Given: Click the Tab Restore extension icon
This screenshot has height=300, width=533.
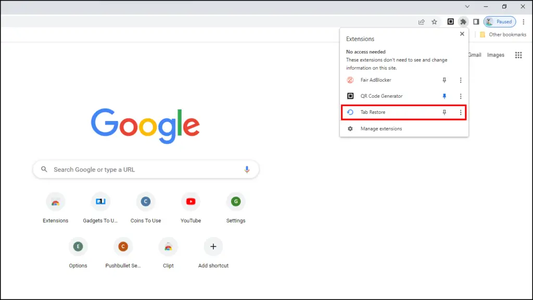Looking at the screenshot, I should 350,112.
